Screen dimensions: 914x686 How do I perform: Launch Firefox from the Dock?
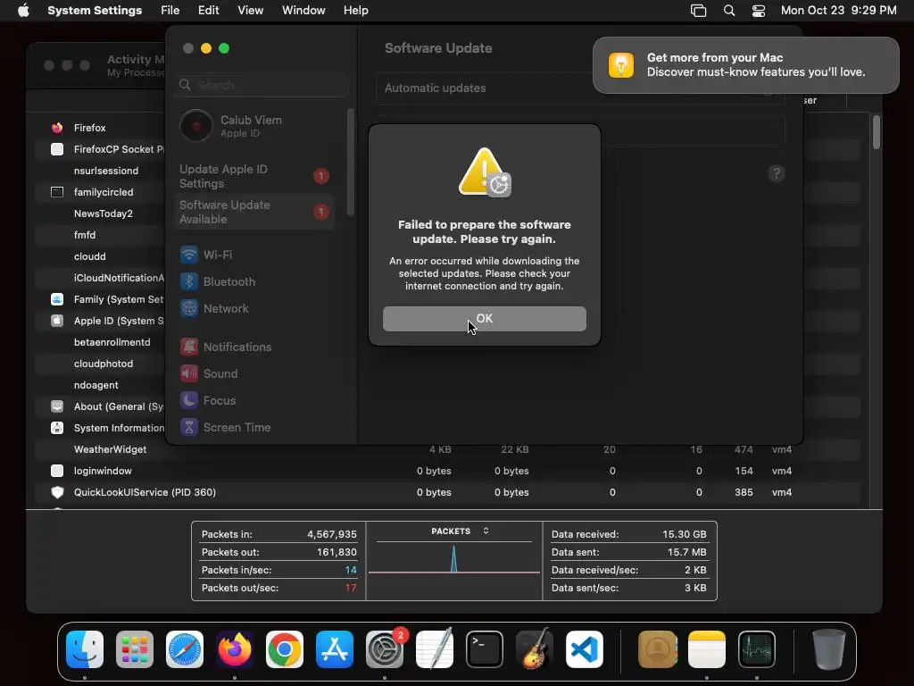pos(235,648)
